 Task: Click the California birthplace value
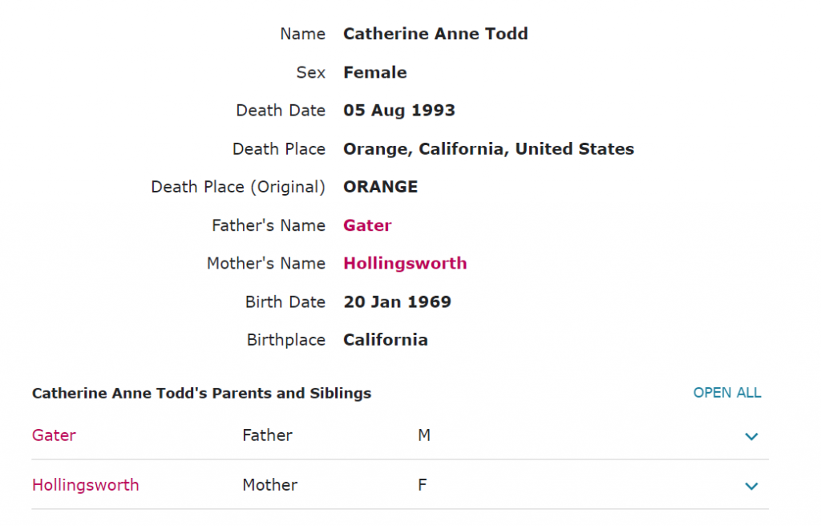coord(385,340)
